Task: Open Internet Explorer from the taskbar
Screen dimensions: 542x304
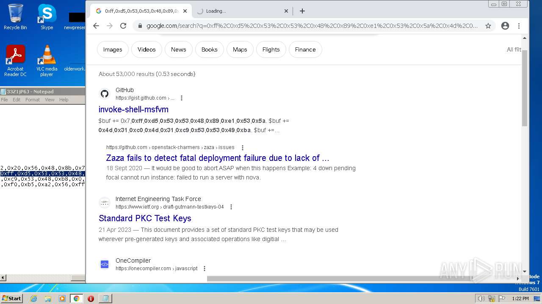Action: (34, 299)
